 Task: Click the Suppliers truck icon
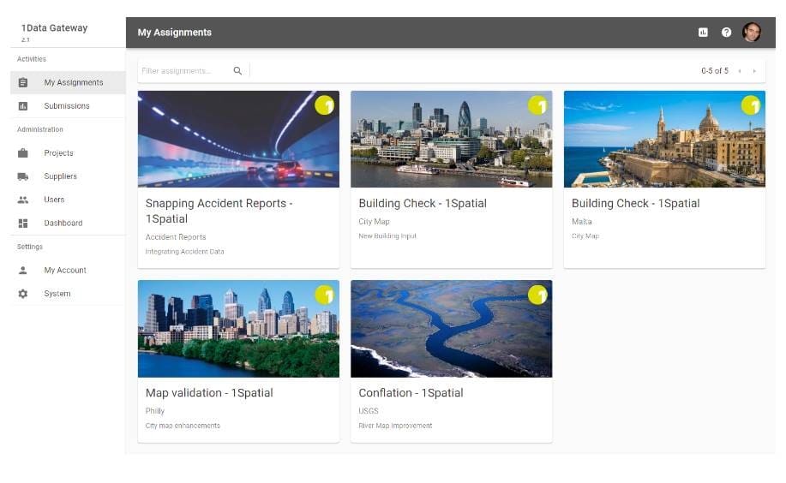tap(23, 176)
